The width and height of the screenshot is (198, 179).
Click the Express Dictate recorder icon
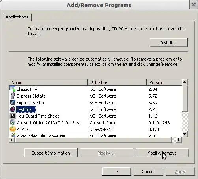(13, 96)
